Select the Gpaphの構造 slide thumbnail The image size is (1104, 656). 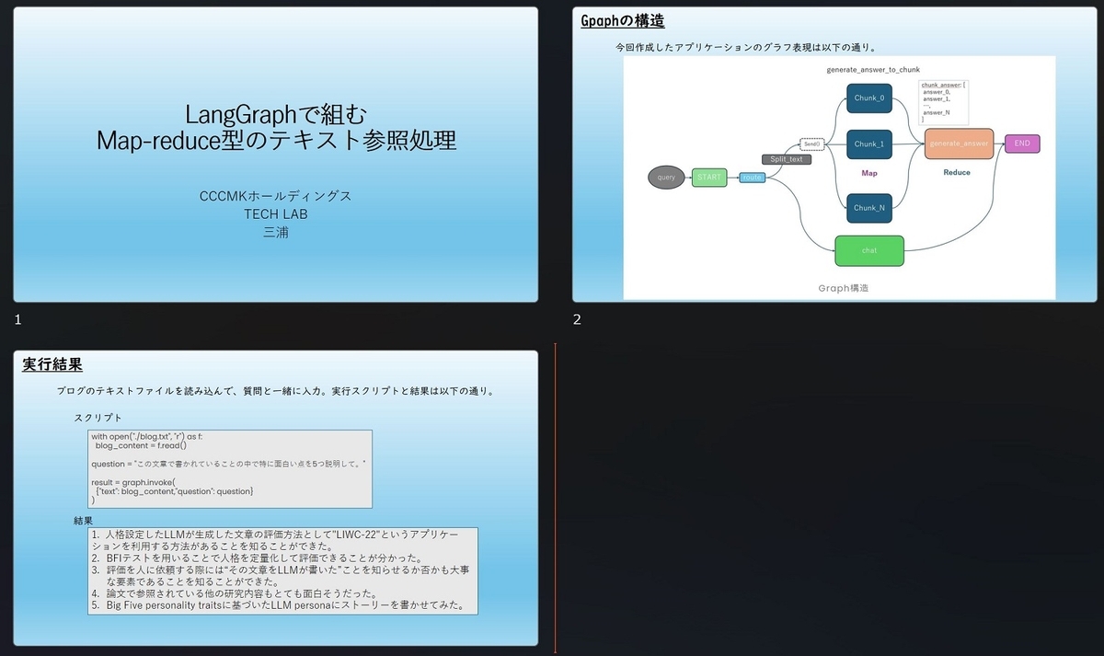tap(834, 155)
